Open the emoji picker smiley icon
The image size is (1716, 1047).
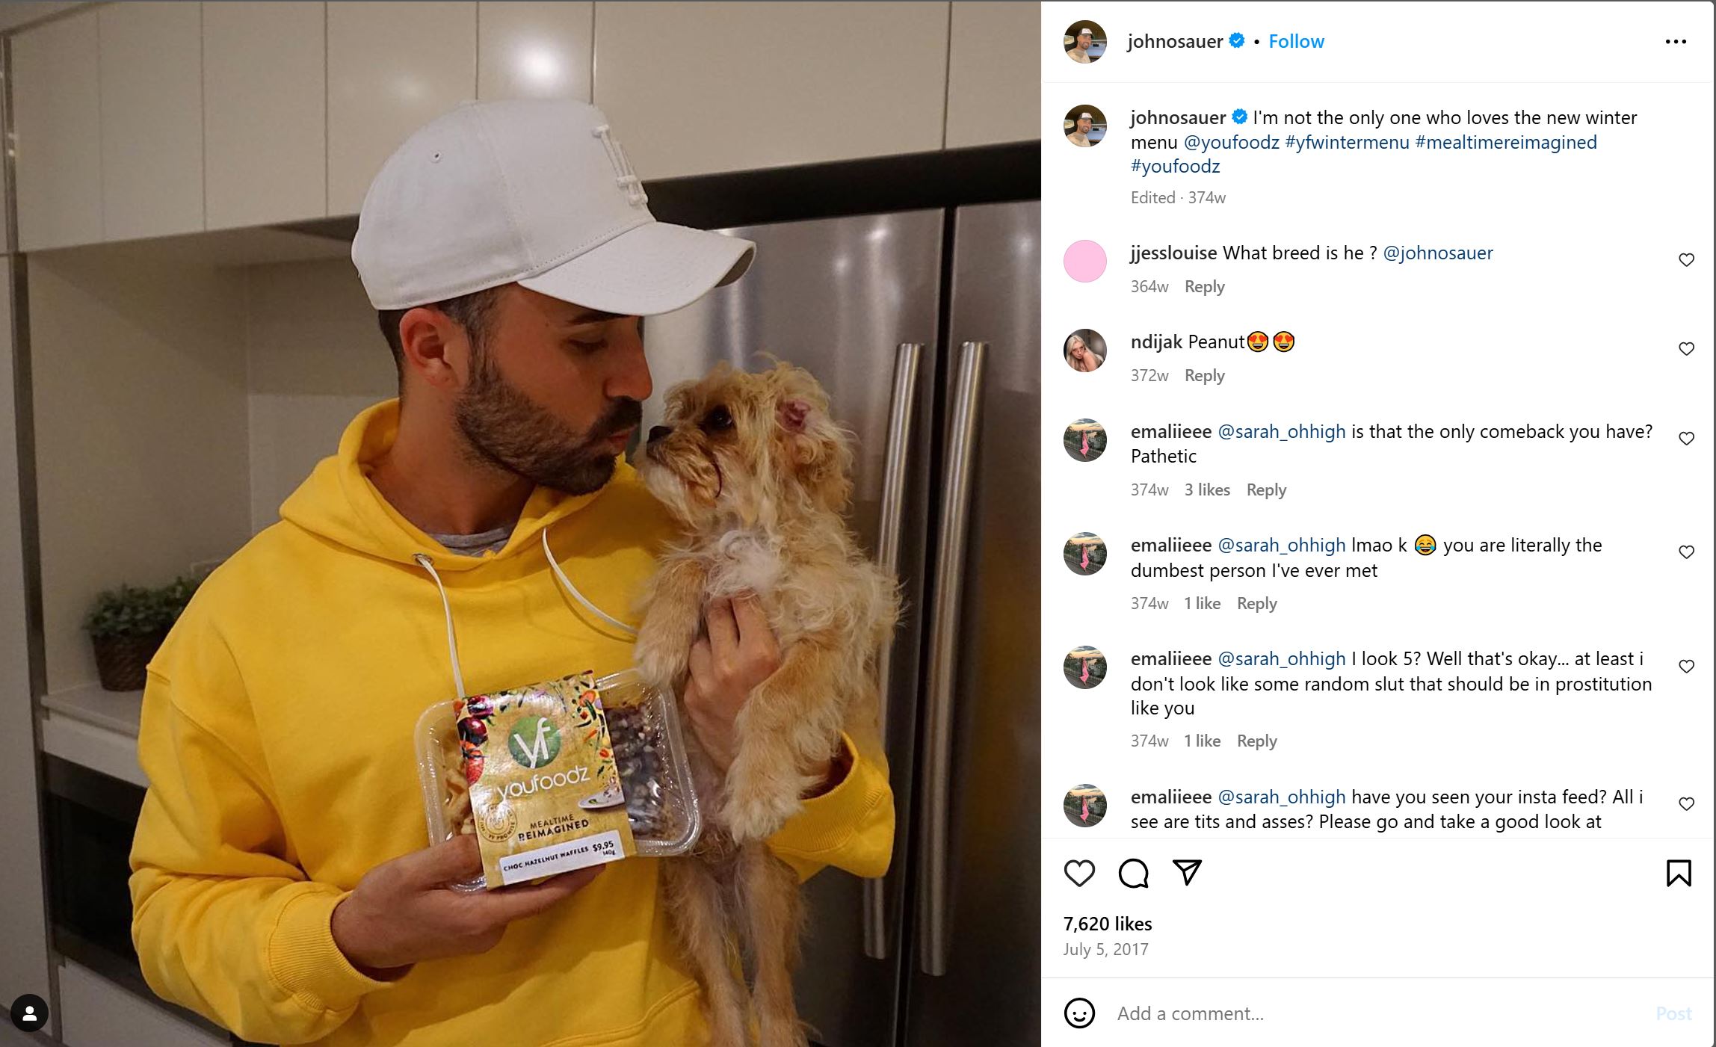point(1079,1013)
